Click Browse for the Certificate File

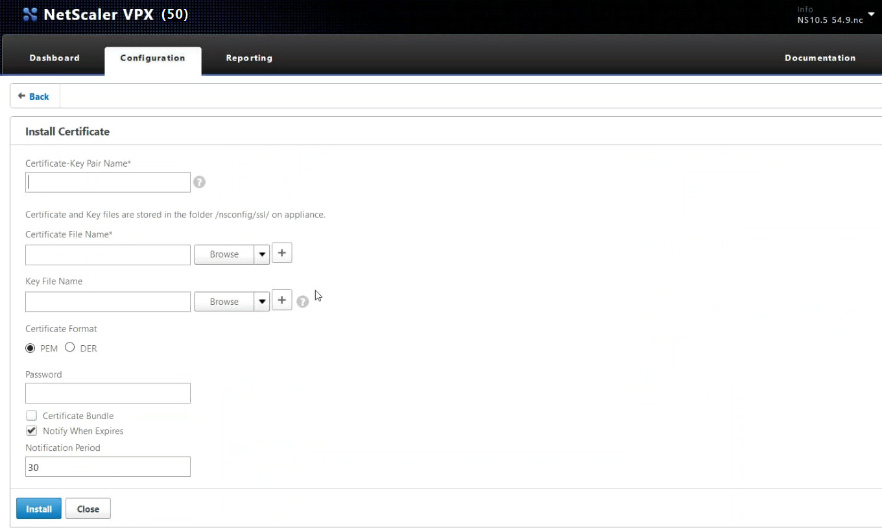coord(224,254)
